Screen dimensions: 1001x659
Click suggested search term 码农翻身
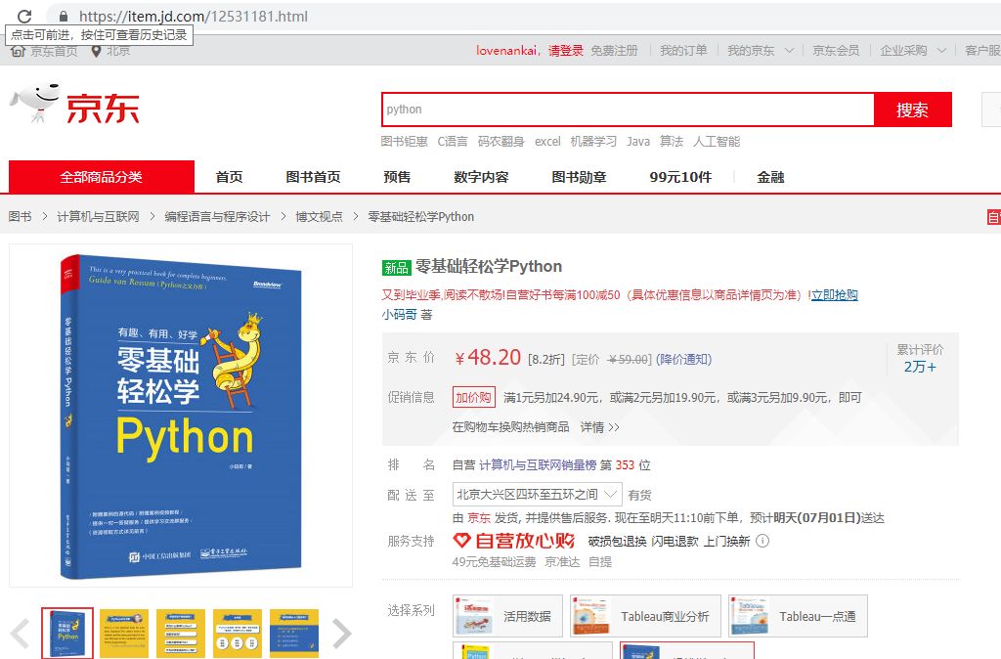(x=501, y=141)
